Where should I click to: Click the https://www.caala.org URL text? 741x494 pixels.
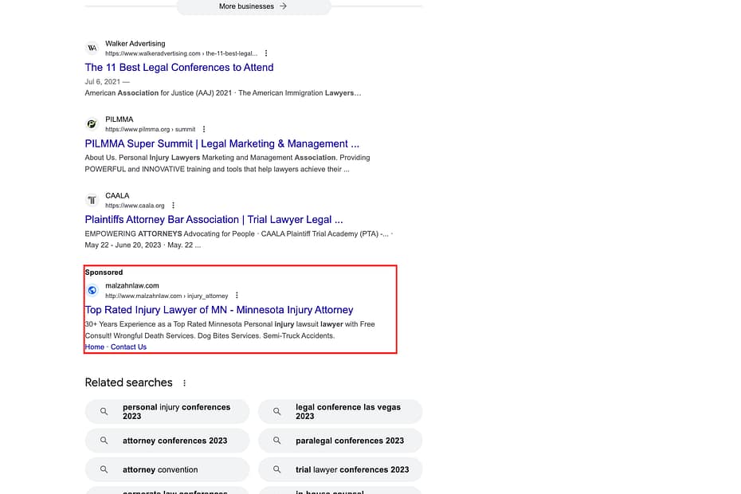tap(135, 206)
